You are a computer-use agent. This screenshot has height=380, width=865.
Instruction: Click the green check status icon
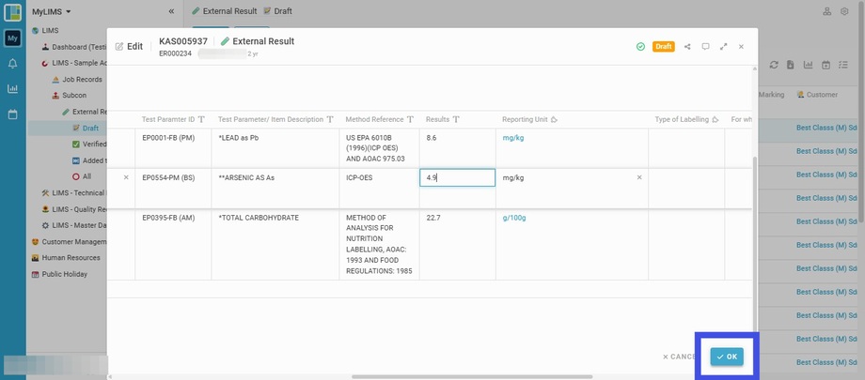[x=640, y=46]
